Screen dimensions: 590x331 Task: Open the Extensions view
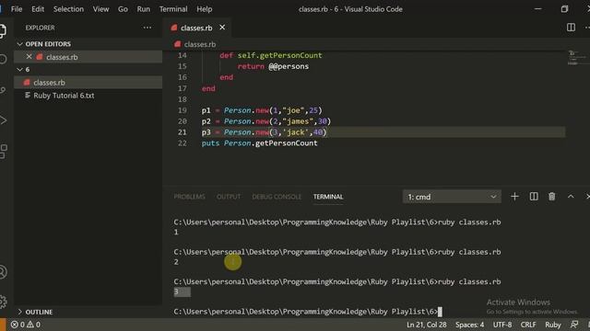tap(3, 151)
